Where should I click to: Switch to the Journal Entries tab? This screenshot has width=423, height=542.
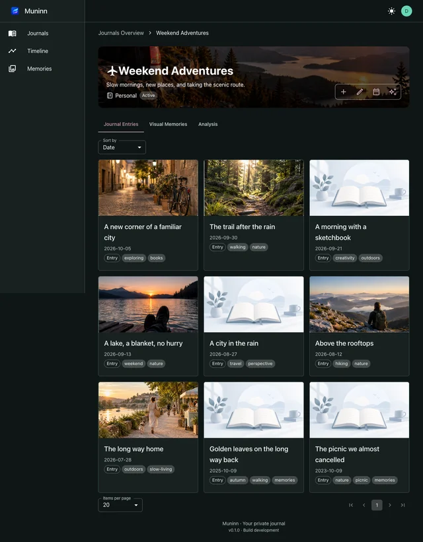[x=121, y=124]
